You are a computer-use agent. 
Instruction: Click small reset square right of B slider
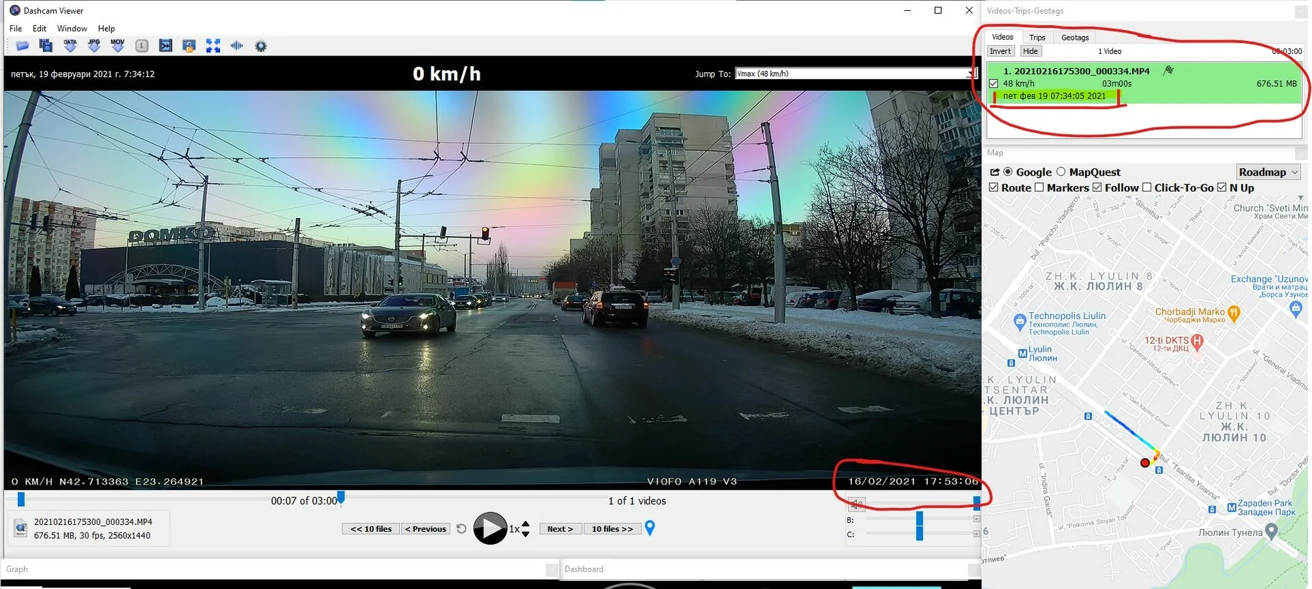click(x=976, y=519)
